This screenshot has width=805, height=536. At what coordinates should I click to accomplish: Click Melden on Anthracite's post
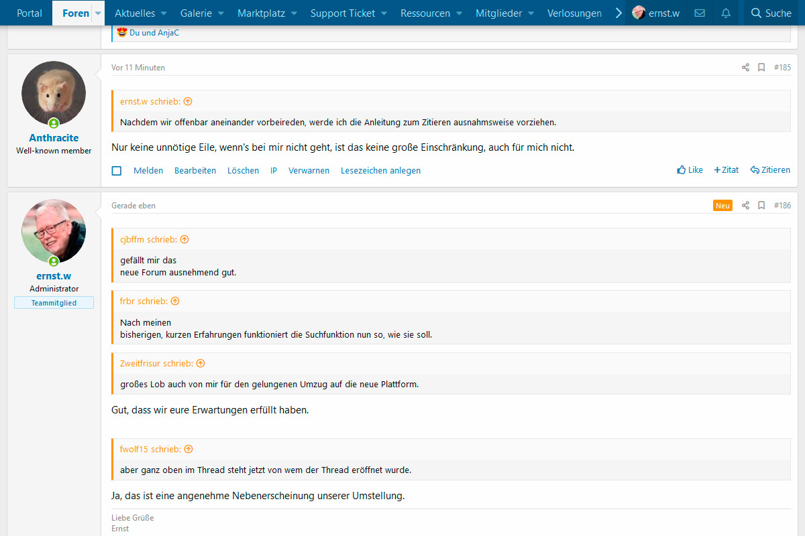pos(148,170)
